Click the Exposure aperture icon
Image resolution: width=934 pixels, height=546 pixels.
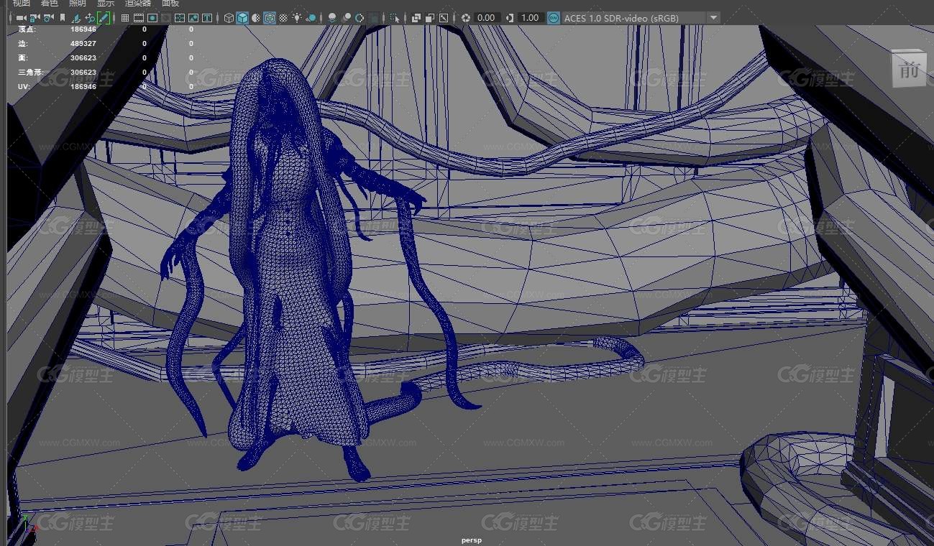pos(466,18)
